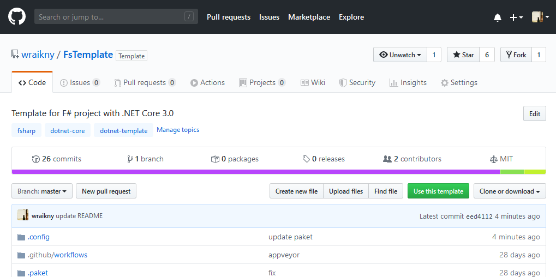Click the slash shortcut key hint
556x277 pixels.
[x=189, y=17]
